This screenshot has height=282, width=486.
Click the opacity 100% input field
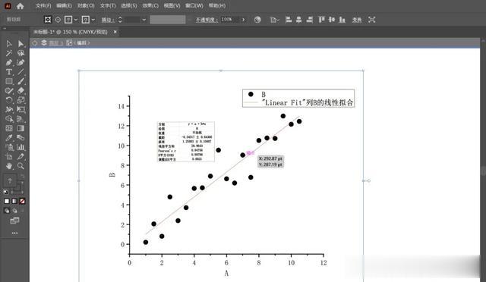click(x=229, y=20)
